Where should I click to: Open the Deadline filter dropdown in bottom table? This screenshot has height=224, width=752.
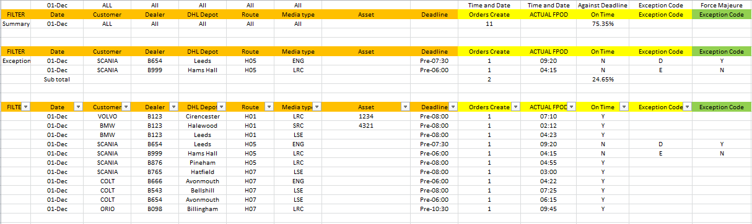453,107
